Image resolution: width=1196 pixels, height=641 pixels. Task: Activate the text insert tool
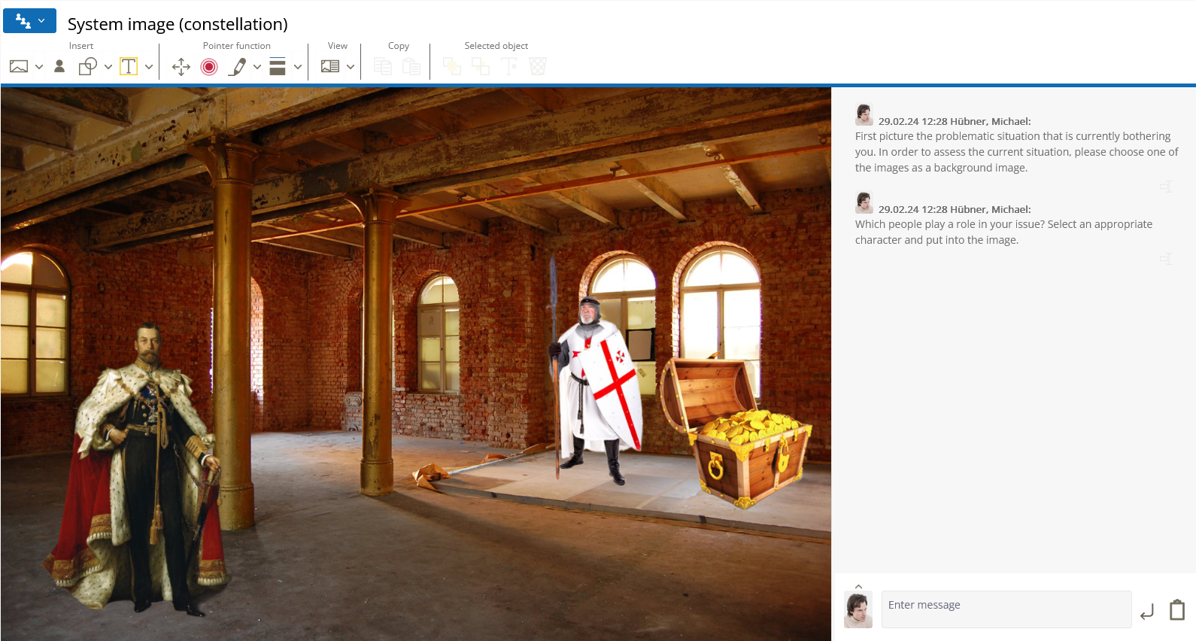click(129, 67)
